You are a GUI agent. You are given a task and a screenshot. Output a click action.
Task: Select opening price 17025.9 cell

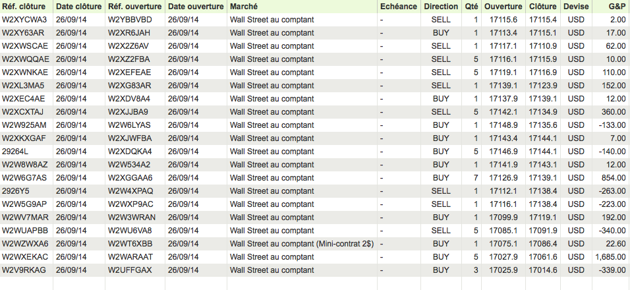pyautogui.click(x=503, y=270)
